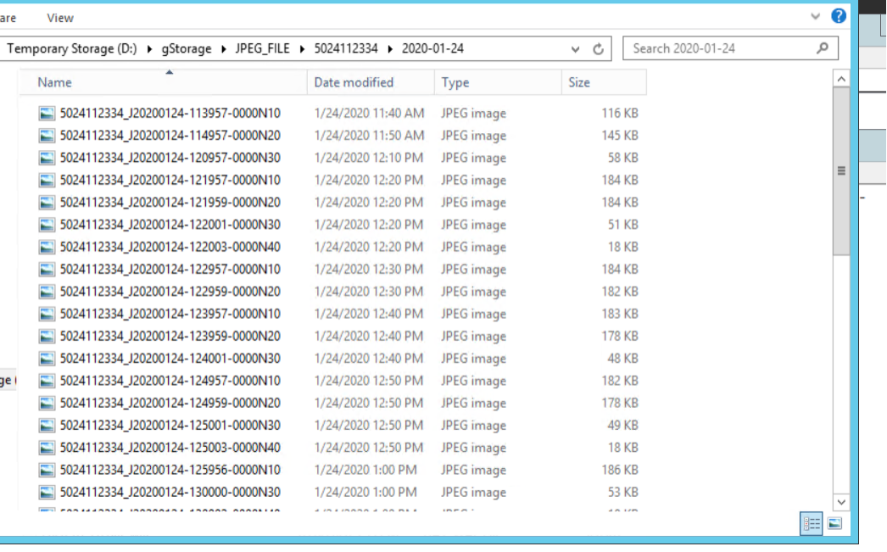This screenshot has height=552, width=887.
Task: Select file icon of 121959-0000N20
Action: [x=47, y=203]
